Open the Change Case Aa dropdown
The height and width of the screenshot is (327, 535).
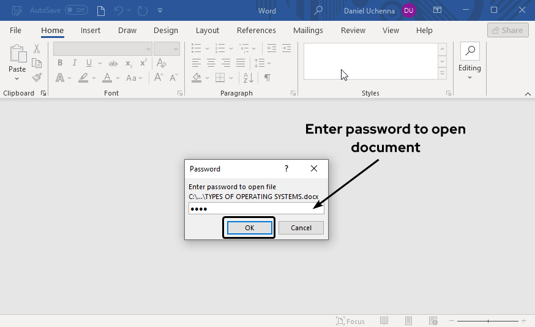(x=134, y=78)
